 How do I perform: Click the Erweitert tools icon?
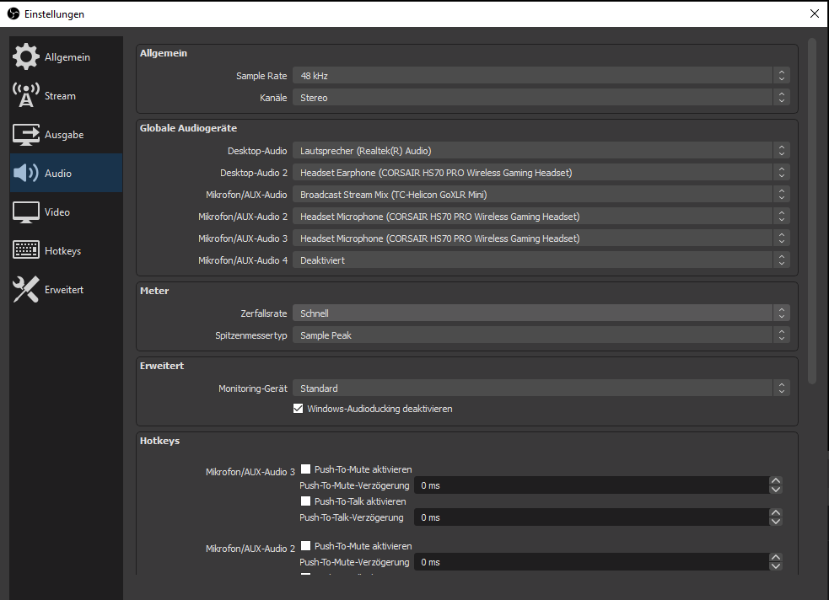[26, 290]
